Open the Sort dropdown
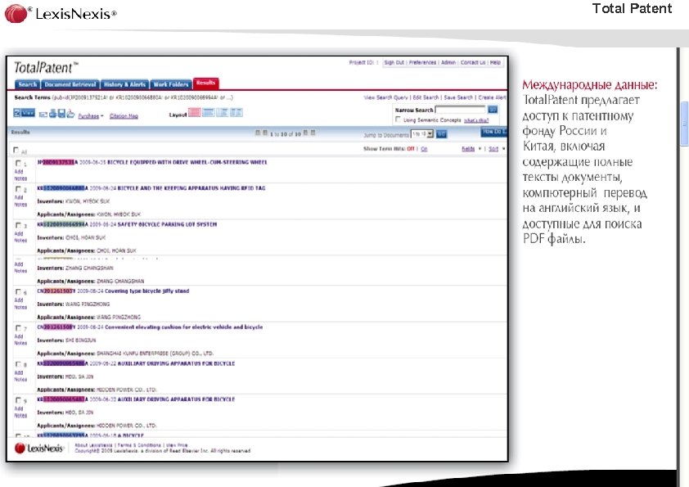The image size is (689, 487). pyautogui.click(x=497, y=149)
